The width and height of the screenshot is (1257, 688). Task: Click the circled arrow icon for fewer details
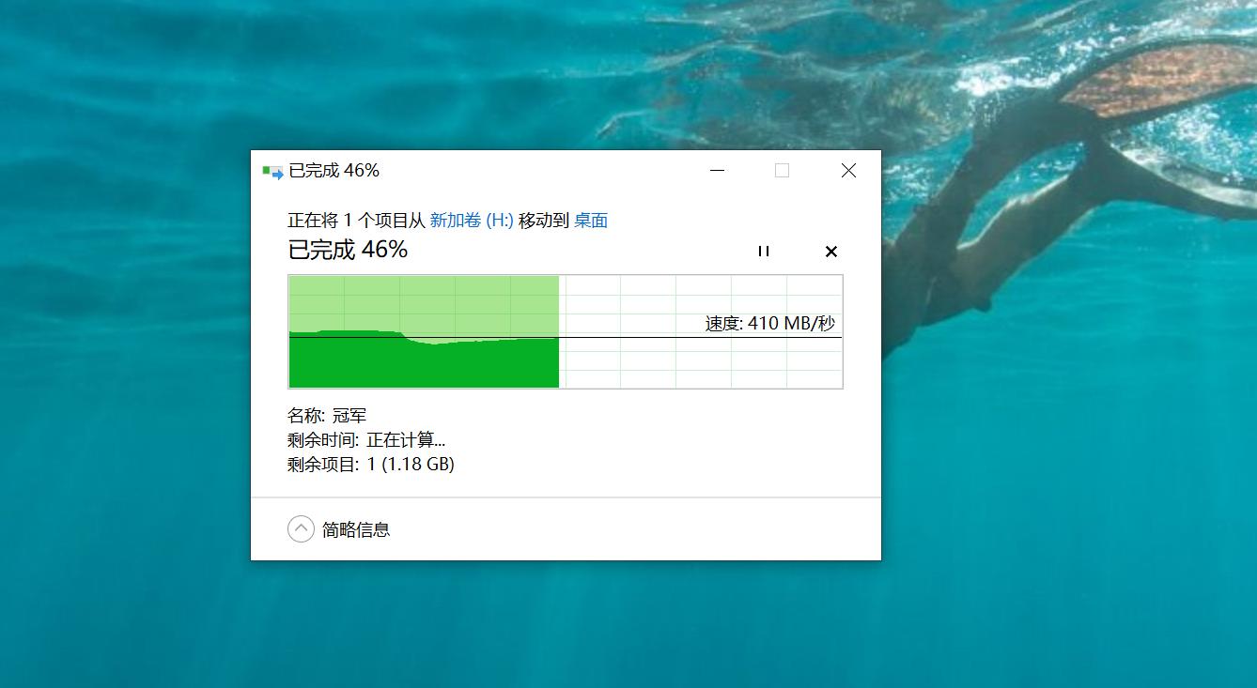(x=300, y=528)
